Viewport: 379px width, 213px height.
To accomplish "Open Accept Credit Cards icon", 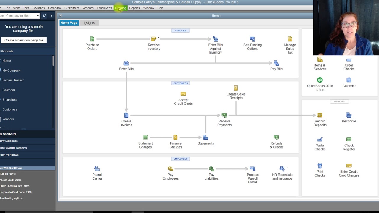I will [x=183, y=94].
